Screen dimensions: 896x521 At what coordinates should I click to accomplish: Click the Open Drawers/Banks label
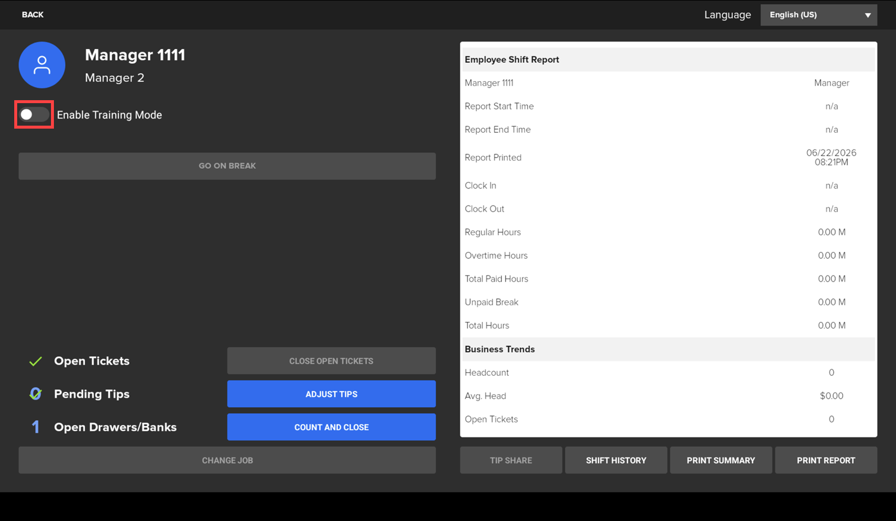point(116,427)
